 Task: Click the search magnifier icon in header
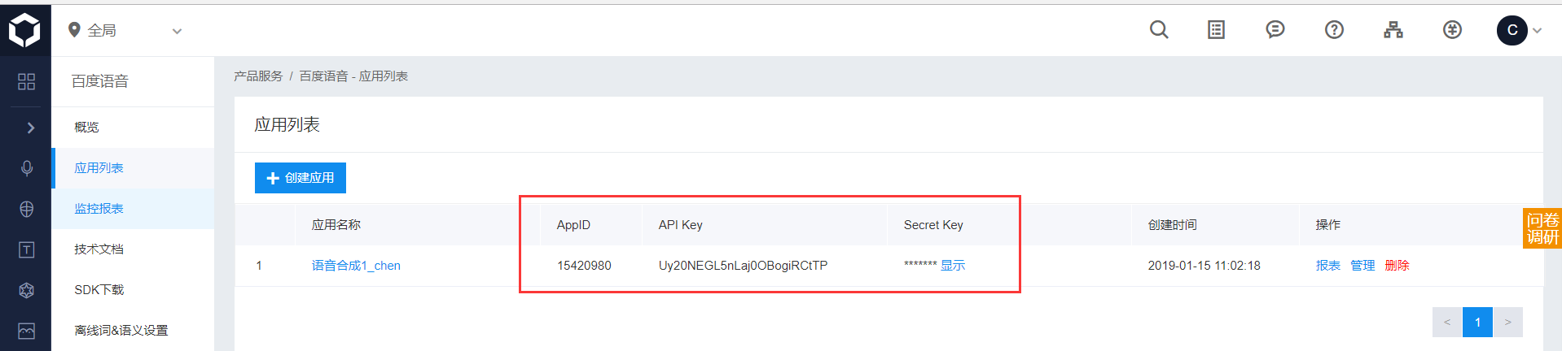pyautogui.click(x=1159, y=30)
